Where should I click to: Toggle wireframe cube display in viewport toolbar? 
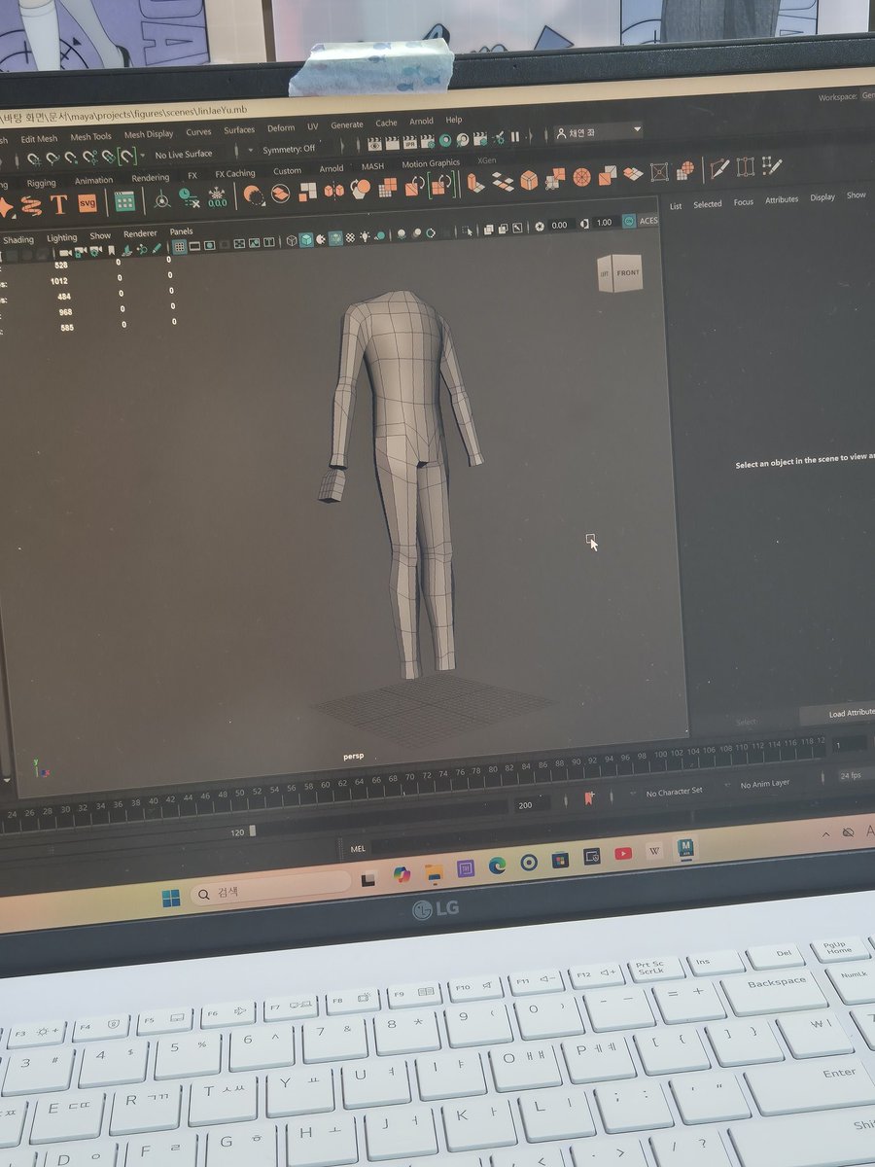tap(292, 240)
